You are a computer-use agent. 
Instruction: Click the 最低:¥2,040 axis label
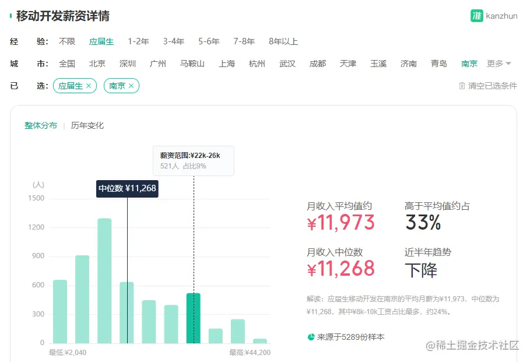pos(68,353)
